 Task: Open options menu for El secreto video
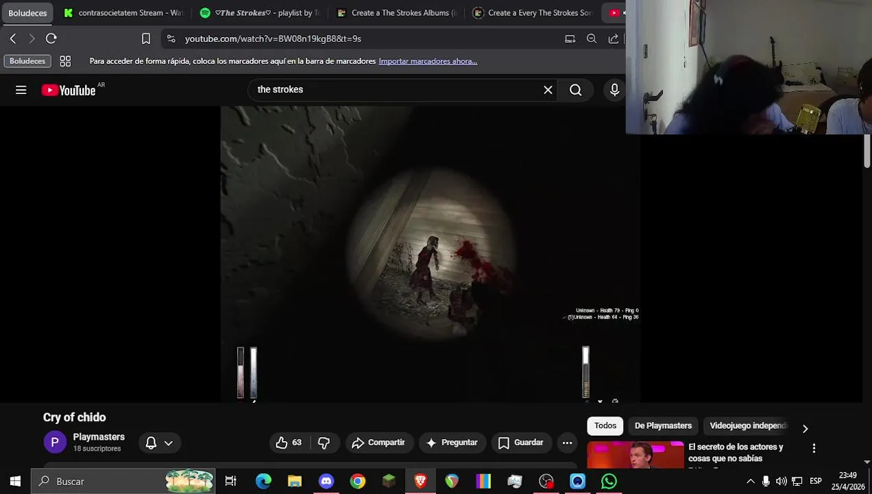(x=814, y=448)
